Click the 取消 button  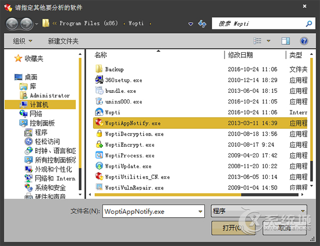tap(284, 228)
